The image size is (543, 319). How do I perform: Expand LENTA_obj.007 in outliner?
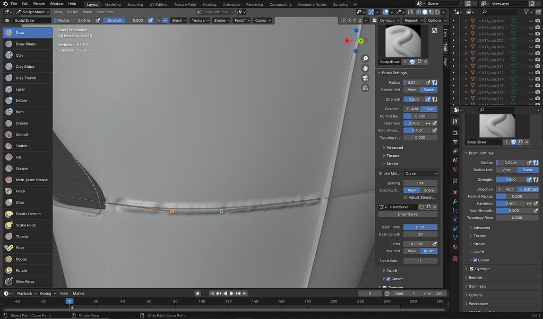[466, 40]
